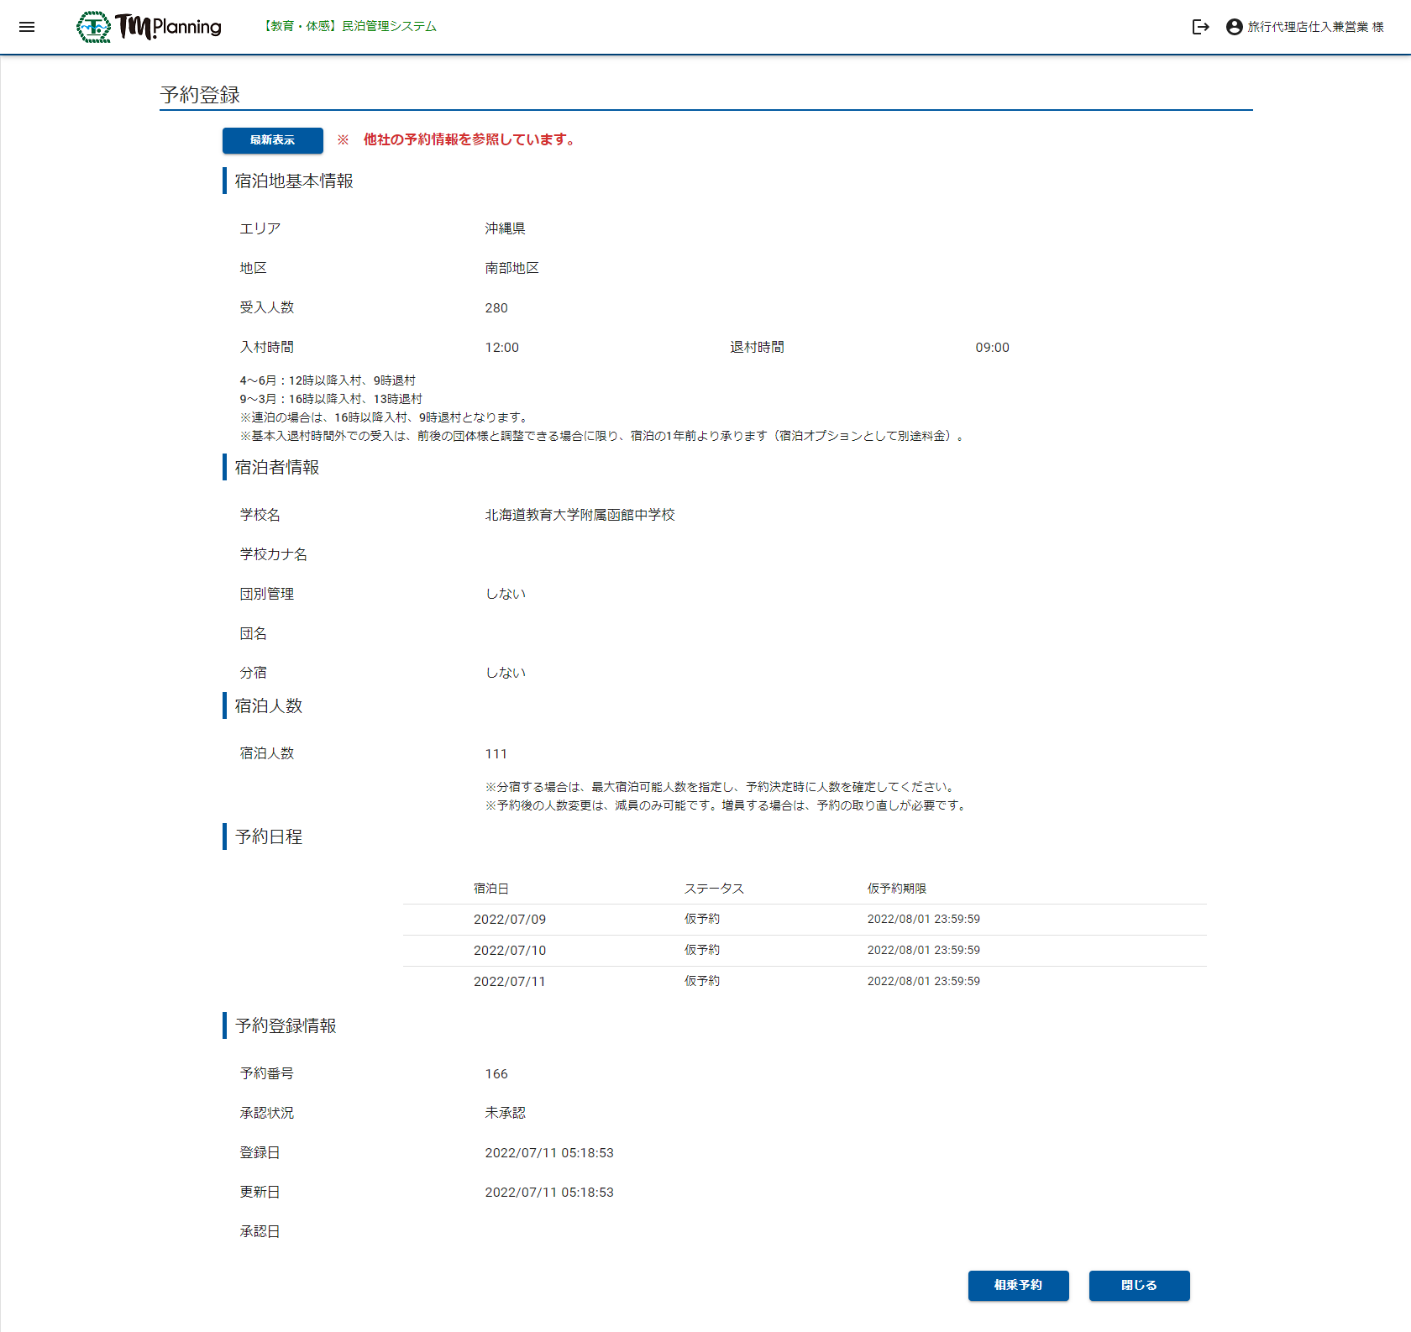Click the 相乗予約 button

[x=1018, y=1285]
